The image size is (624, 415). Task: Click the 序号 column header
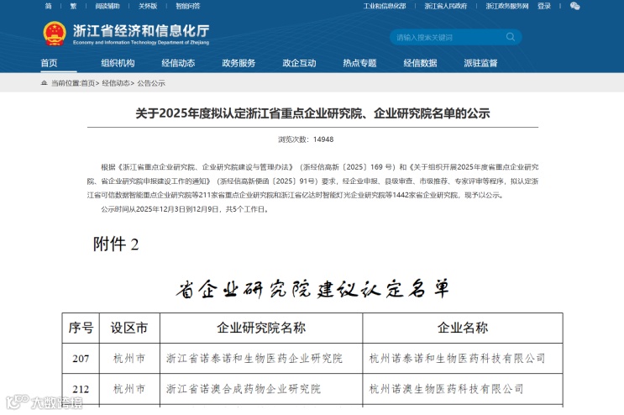point(81,328)
